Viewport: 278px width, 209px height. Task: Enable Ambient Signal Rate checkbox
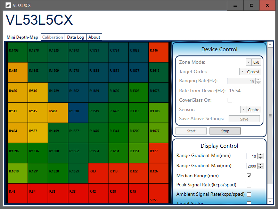pyautogui.click(x=249, y=194)
